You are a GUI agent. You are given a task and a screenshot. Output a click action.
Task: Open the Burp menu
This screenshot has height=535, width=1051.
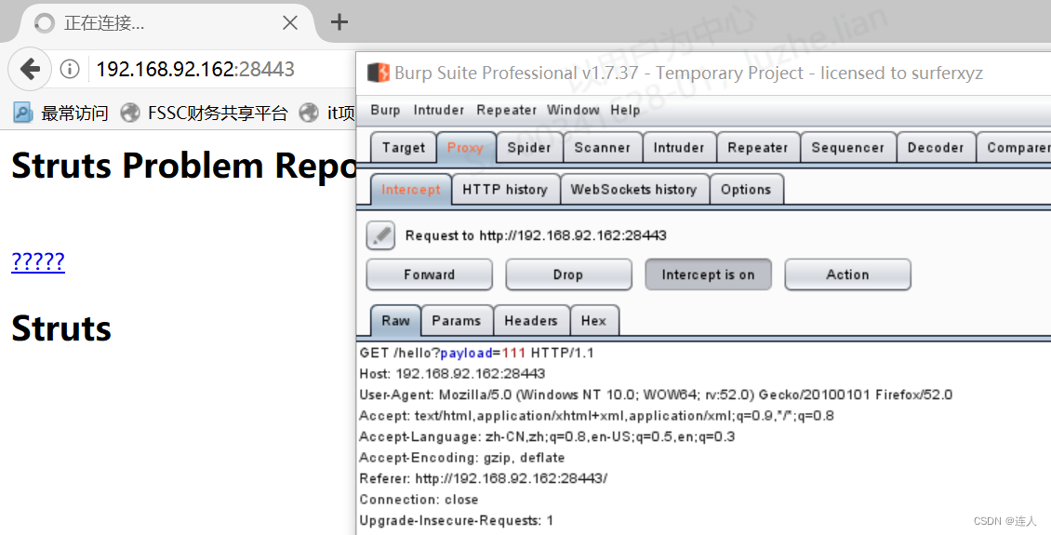pos(385,110)
